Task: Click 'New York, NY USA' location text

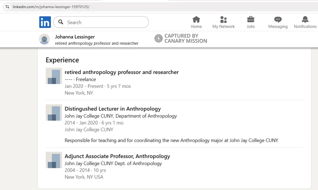Action: (x=84, y=177)
